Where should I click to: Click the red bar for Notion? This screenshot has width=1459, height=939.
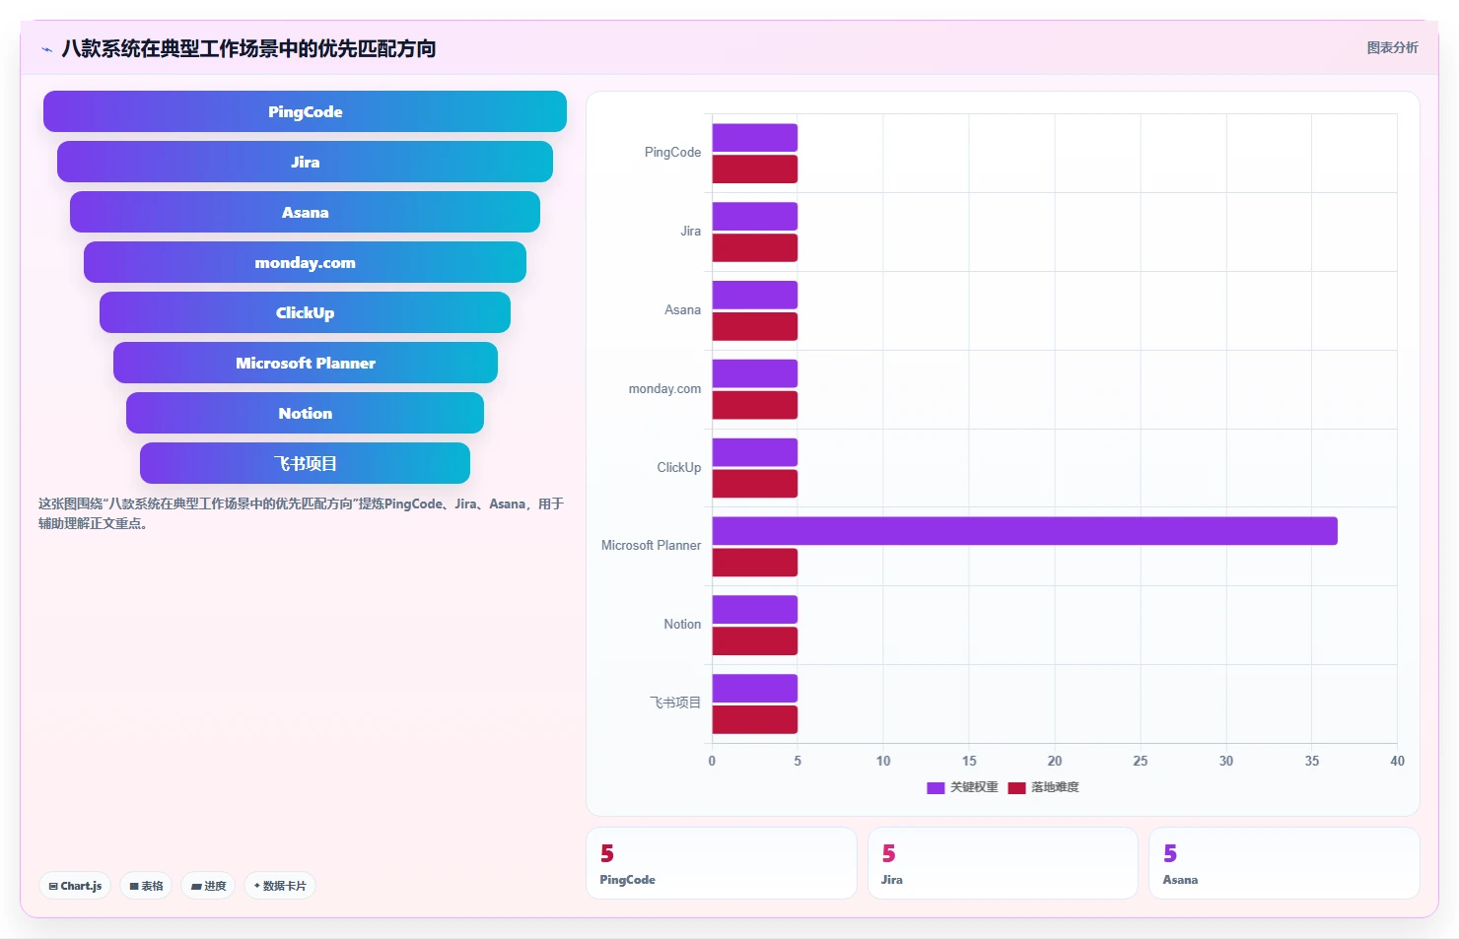tap(754, 641)
